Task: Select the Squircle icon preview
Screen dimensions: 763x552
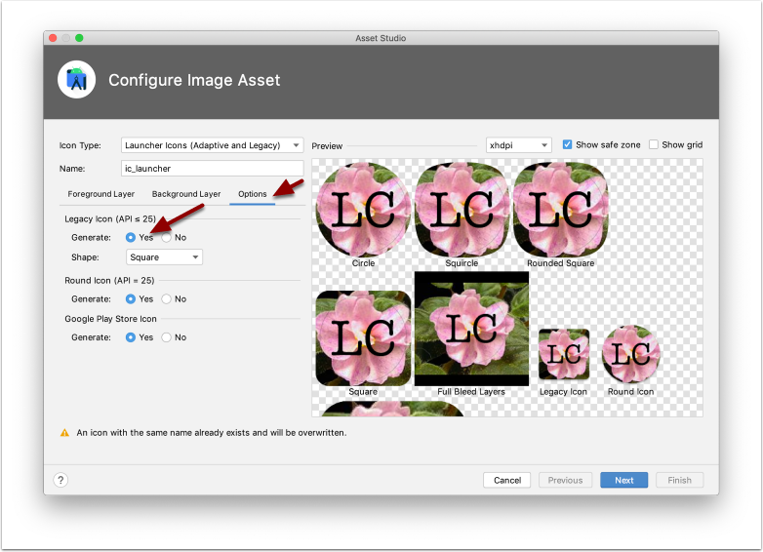Action: (x=462, y=209)
